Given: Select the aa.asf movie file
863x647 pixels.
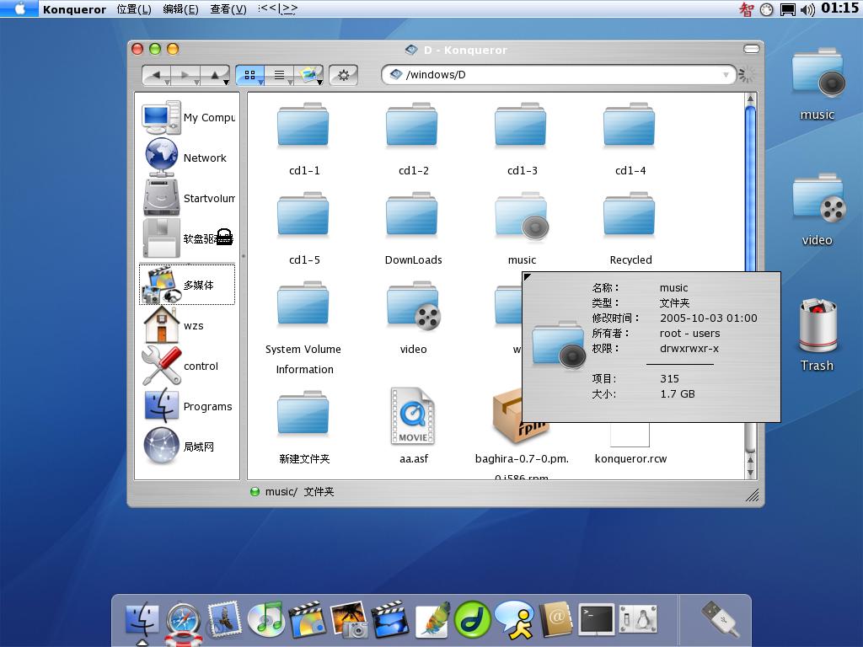Looking at the screenshot, I should (x=413, y=425).
